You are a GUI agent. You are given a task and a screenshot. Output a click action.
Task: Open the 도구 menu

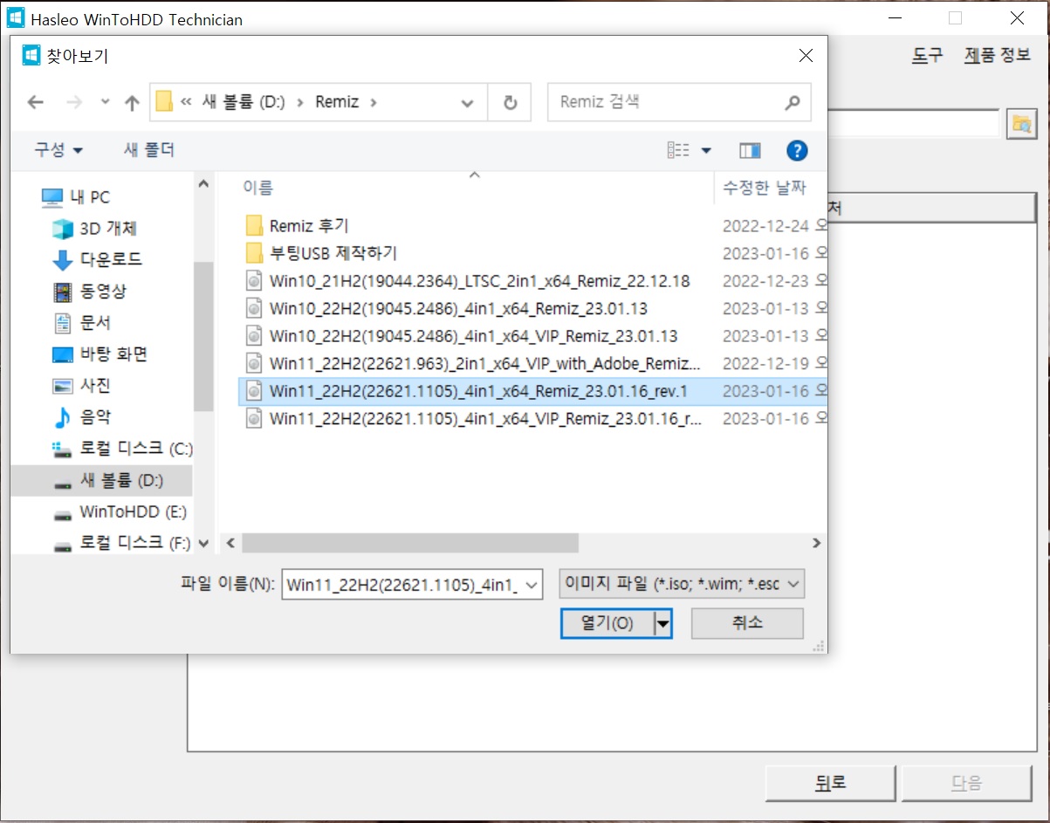(928, 55)
